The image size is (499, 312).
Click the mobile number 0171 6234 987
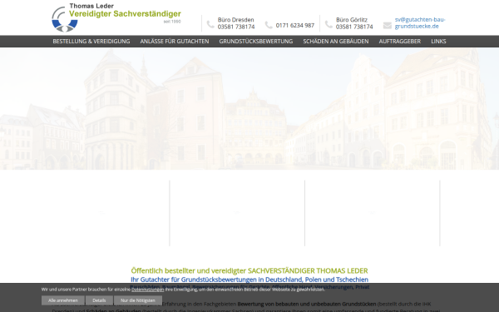click(x=295, y=25)
